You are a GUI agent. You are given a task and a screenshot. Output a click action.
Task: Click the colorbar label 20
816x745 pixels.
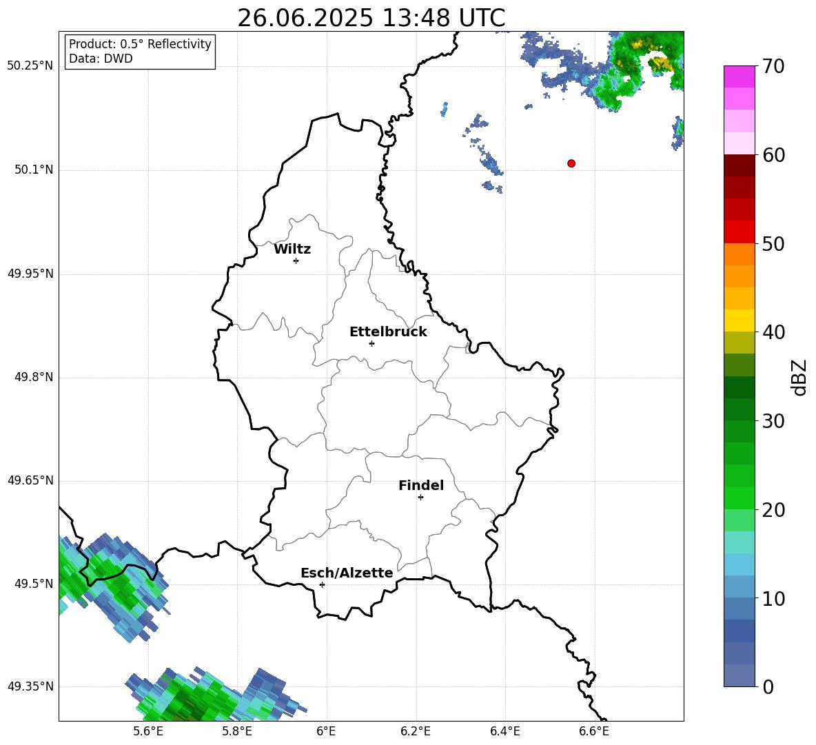(x=774, y=510)
